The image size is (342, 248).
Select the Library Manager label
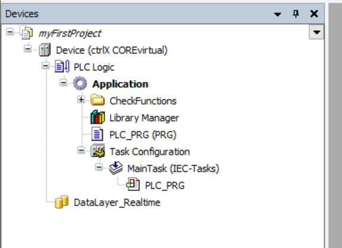click(x=144, y=118)
